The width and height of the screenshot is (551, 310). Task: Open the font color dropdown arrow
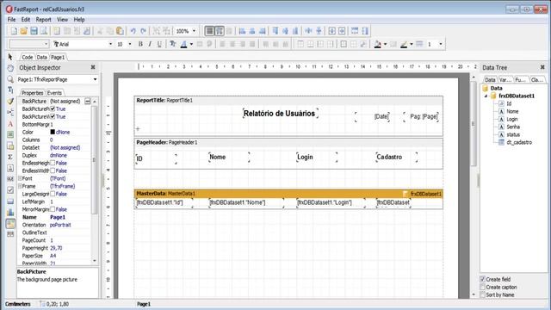point(191,44)
